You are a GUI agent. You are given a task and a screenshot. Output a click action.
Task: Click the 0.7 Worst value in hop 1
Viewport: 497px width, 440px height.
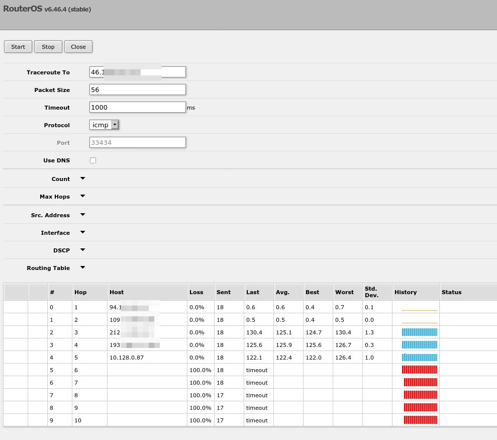340,307
